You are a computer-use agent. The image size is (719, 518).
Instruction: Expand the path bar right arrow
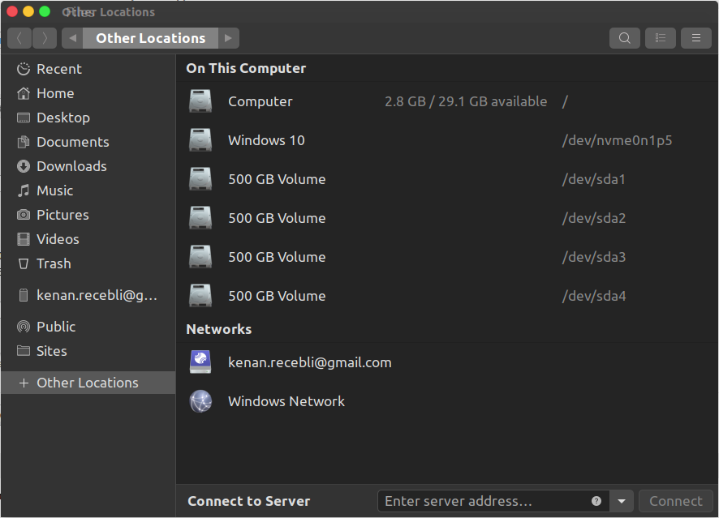228,38
